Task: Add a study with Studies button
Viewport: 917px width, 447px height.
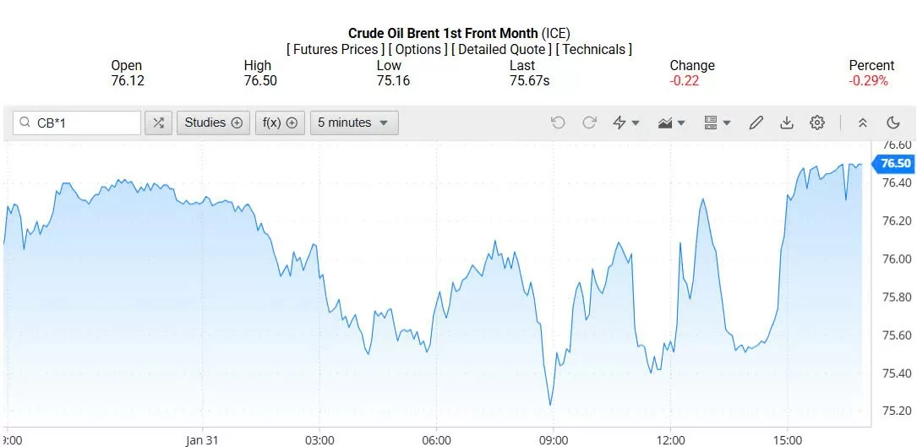Action: pyautogui.click(x=214, y=123)
